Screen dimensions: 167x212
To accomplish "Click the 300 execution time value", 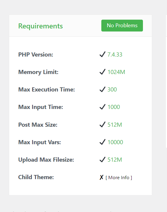I will click(x=112, y=89).
